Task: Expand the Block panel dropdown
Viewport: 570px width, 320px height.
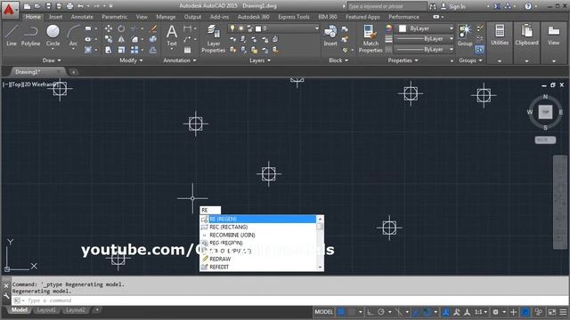Action: tap(338, 60)
